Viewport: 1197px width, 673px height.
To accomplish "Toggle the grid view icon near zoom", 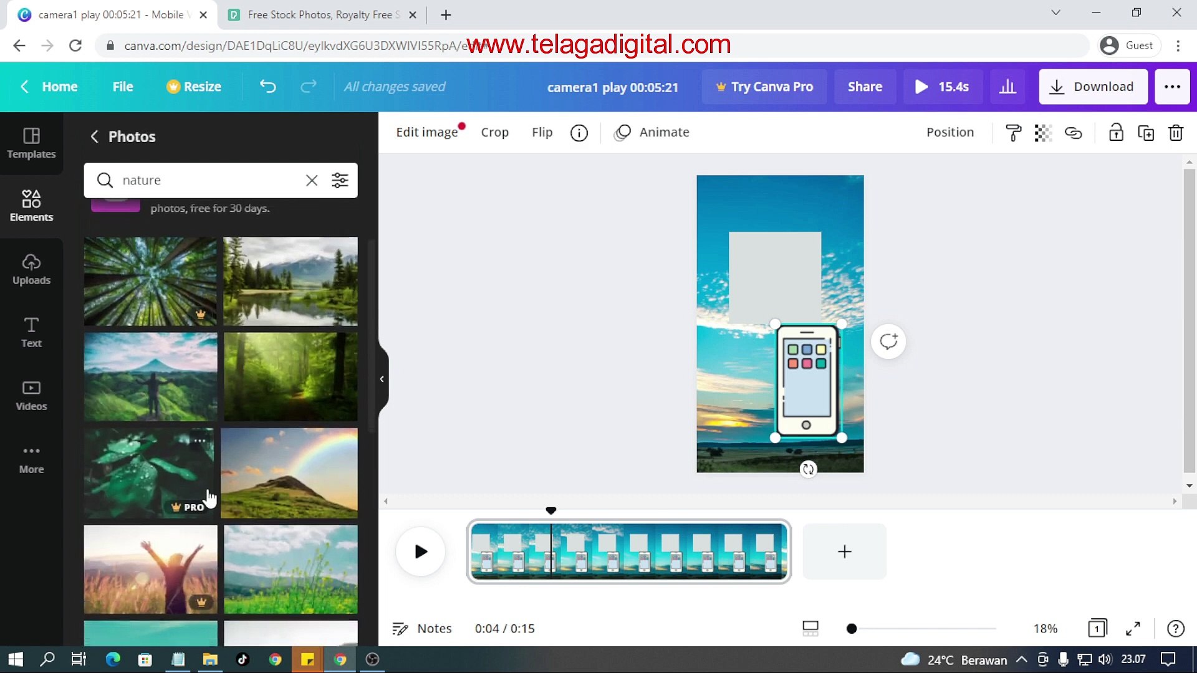I will pos(809,628).
